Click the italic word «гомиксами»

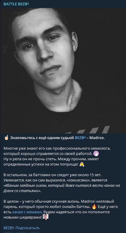pyautogui.click(x=79, y=180)
